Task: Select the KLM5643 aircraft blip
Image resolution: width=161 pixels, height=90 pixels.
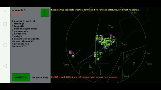Action: coord(98,59)
